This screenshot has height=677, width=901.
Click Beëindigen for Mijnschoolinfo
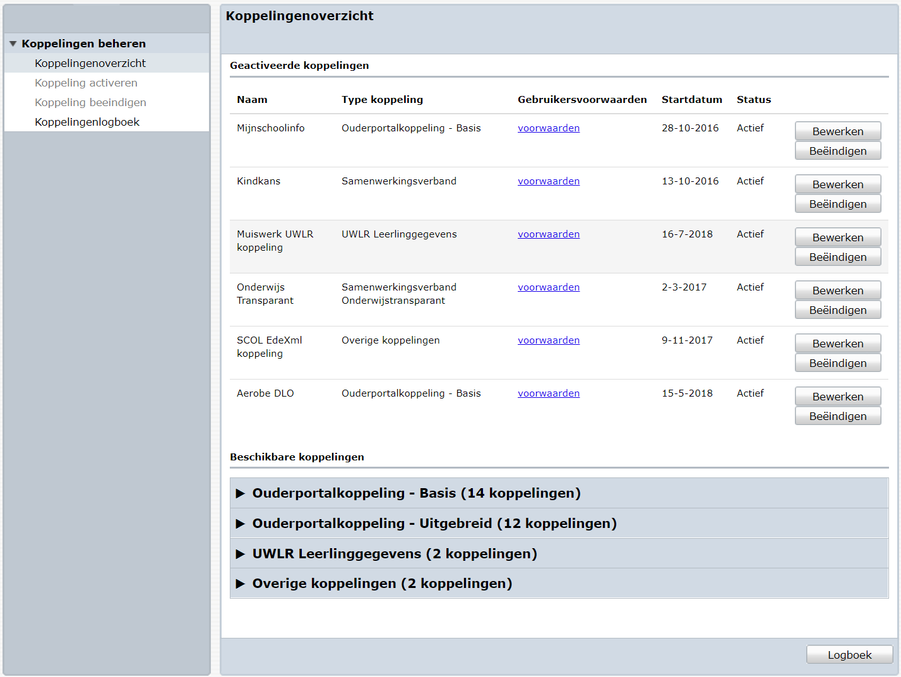(x=838, y=151)
